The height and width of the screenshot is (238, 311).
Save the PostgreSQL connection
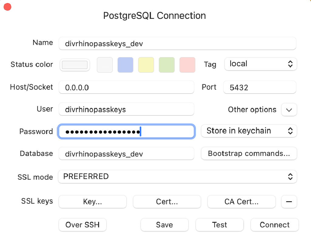click(164, 225)
